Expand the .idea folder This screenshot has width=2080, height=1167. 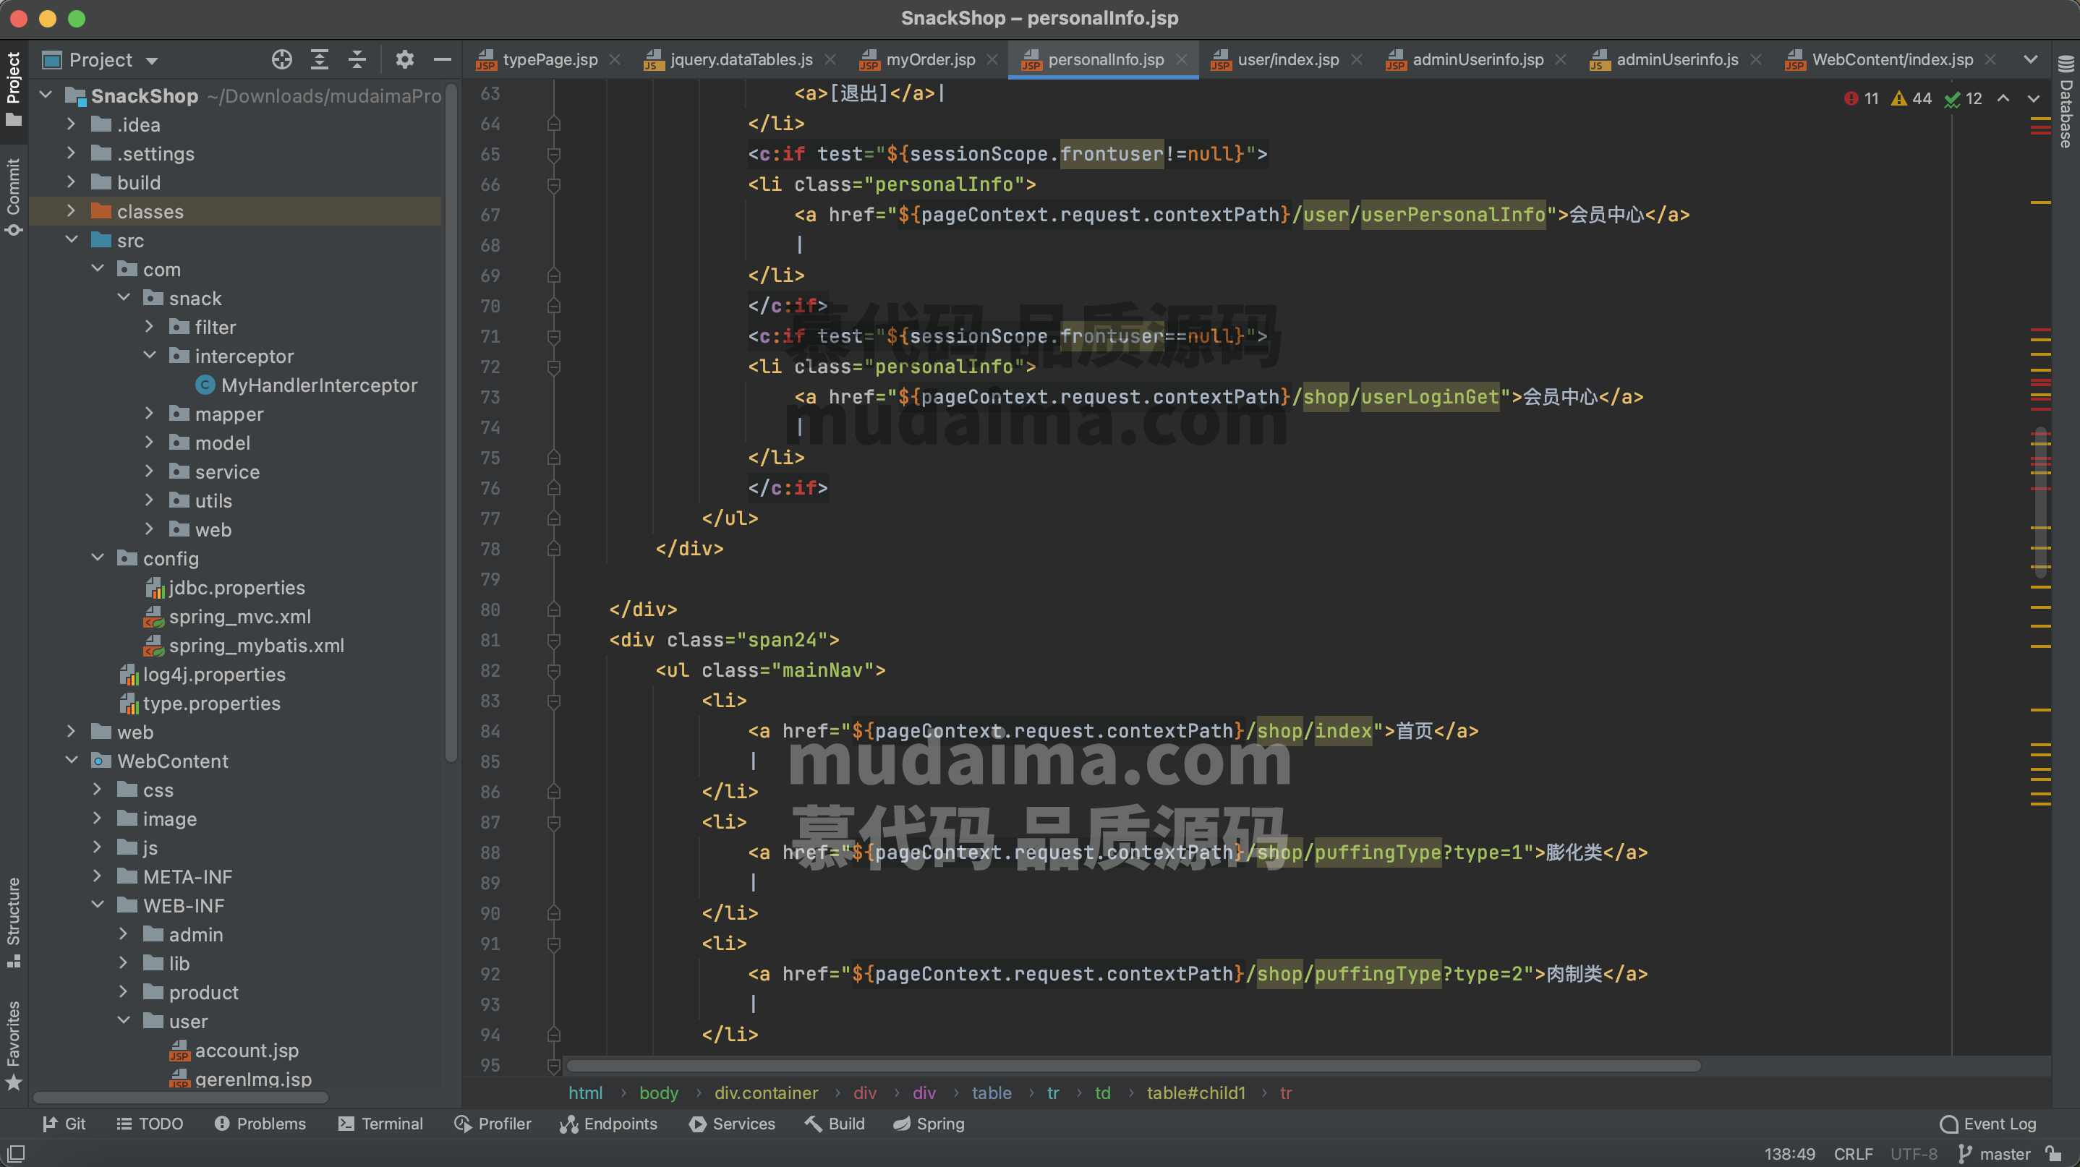(71, 124)
